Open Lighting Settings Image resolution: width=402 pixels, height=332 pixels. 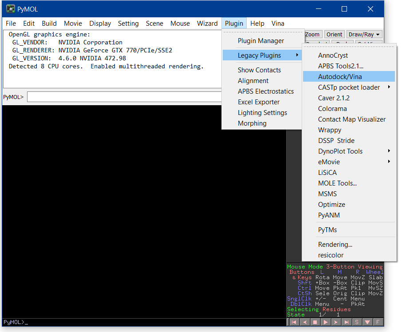(x=262, y=113)
